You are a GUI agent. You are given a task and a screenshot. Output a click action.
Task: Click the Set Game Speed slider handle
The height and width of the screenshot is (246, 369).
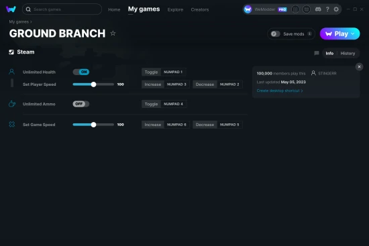[x=93, y=125]
